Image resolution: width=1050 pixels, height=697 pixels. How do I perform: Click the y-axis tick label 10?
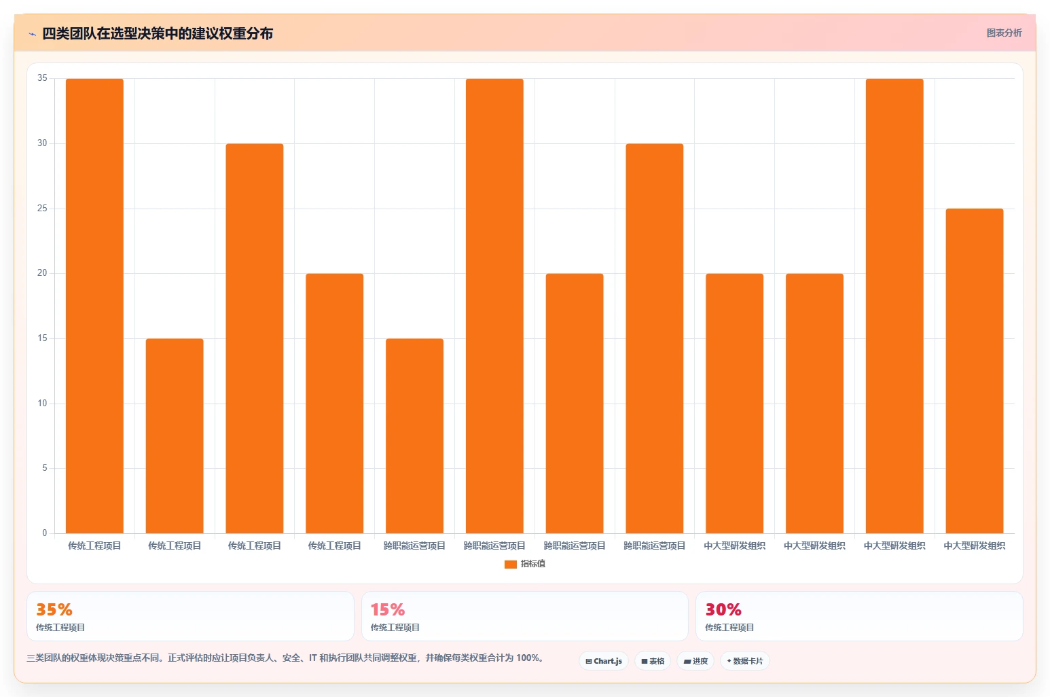click(43, 403)
